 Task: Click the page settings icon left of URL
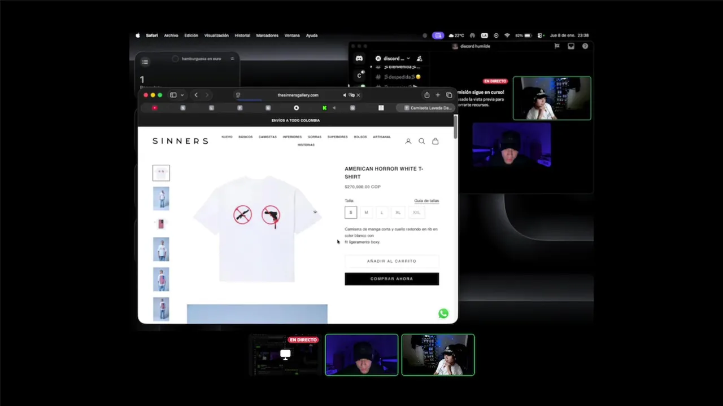pyautogui.click(x=238, y=95)
